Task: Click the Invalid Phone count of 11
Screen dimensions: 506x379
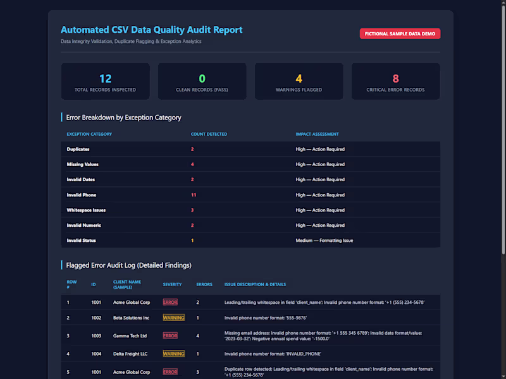Action: point(194,195)
